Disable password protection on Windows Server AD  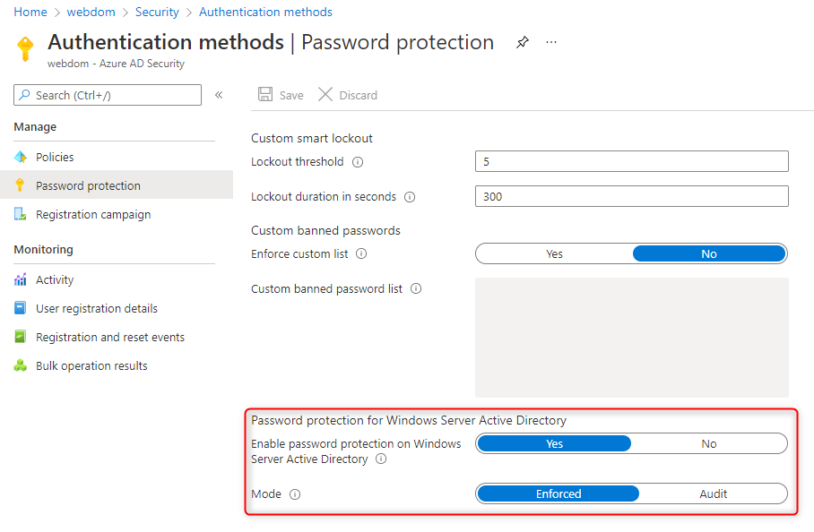tap(709, 443)
